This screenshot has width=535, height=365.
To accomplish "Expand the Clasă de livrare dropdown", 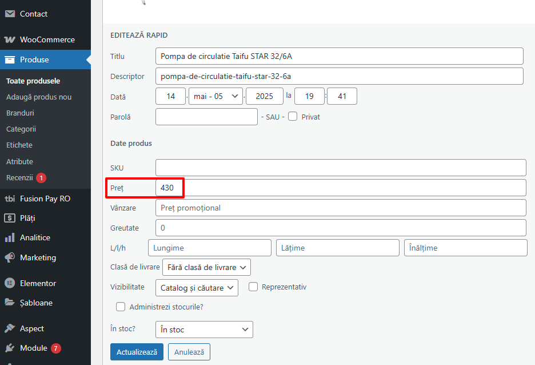I will 206,267.
